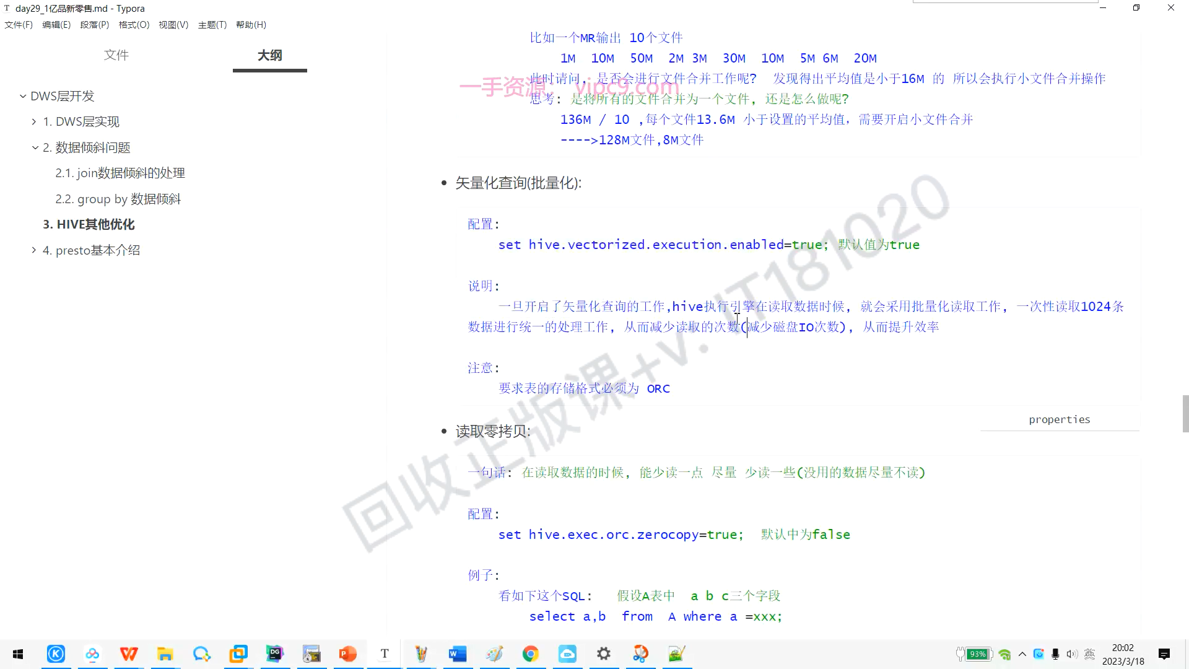Go to 3. HIVE其他优化 outline entry
The image size is (1189, 669).
coord(89,224)
